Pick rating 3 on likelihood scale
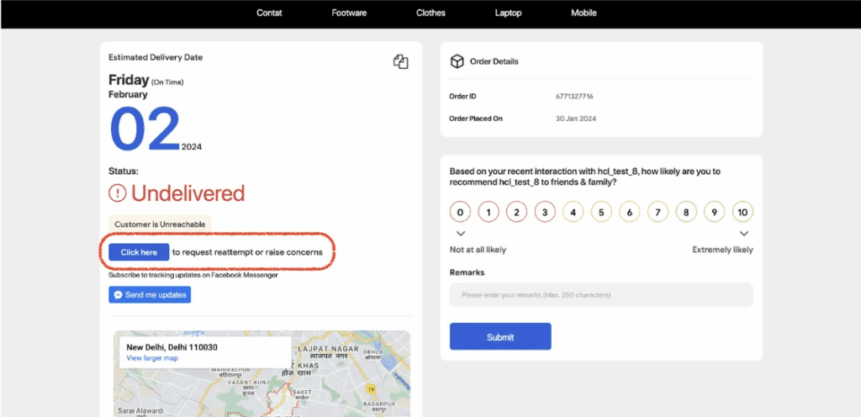 click(545, 212)
